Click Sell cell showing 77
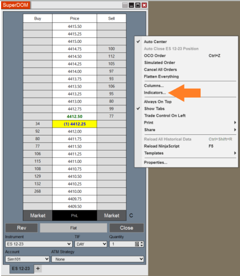 pyautogui.click(x=112, y=117)
